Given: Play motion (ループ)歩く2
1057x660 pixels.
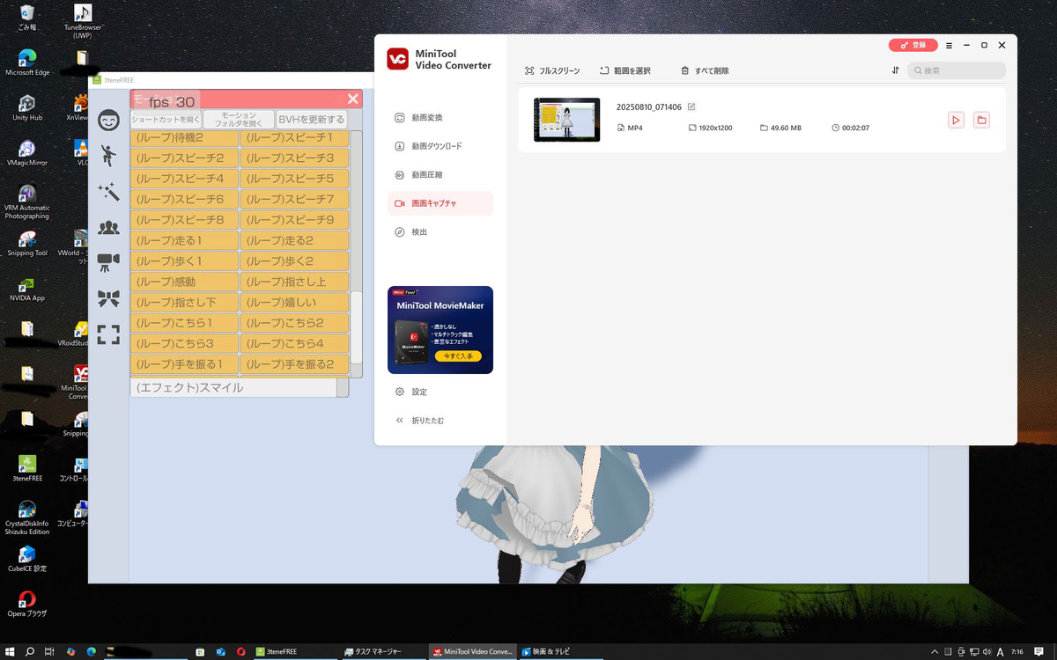Looking at the screenshot, I should (295, 261).
